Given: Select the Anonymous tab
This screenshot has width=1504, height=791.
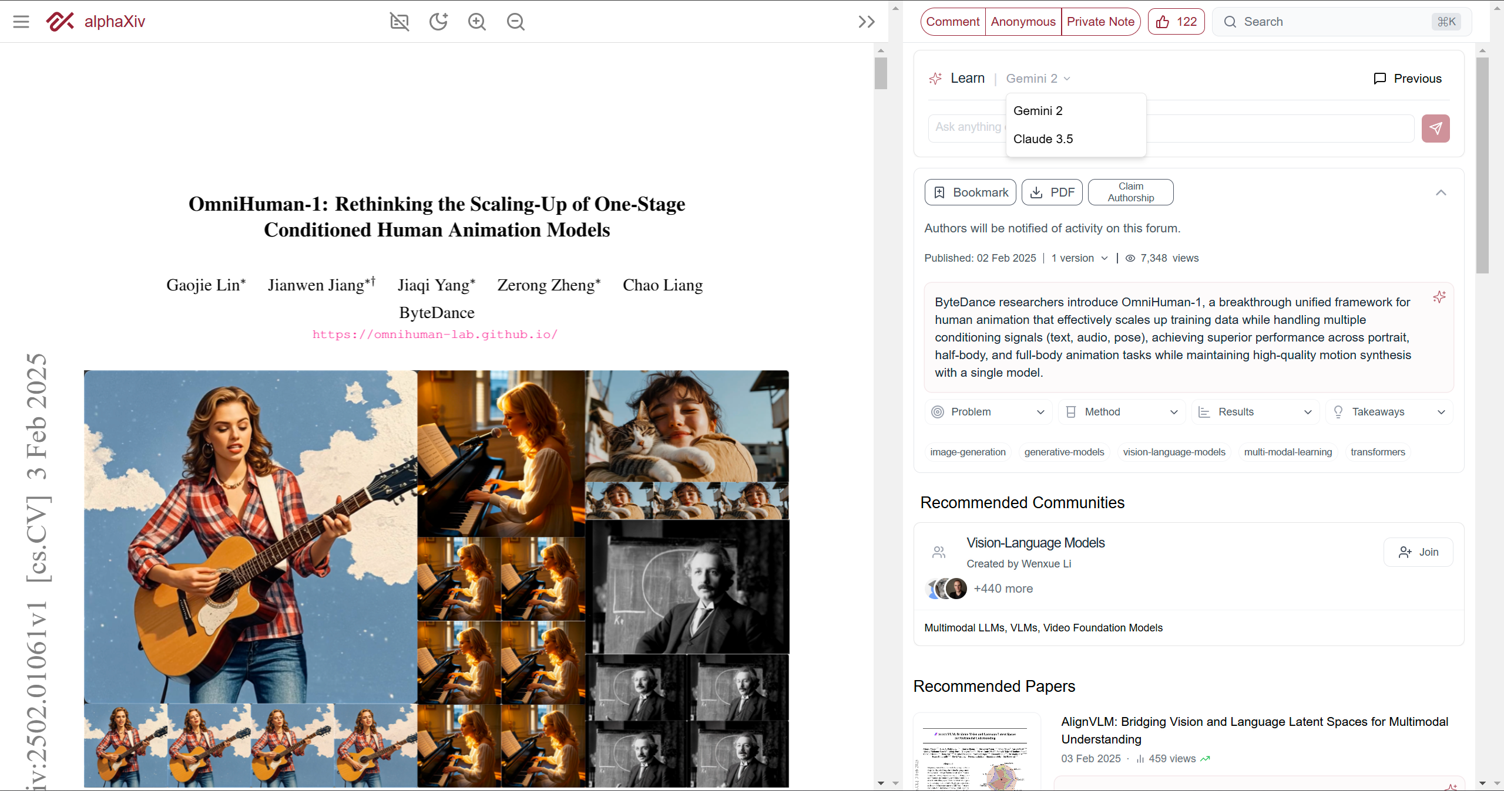Looking at the screenshot, I should [1023, 22].
